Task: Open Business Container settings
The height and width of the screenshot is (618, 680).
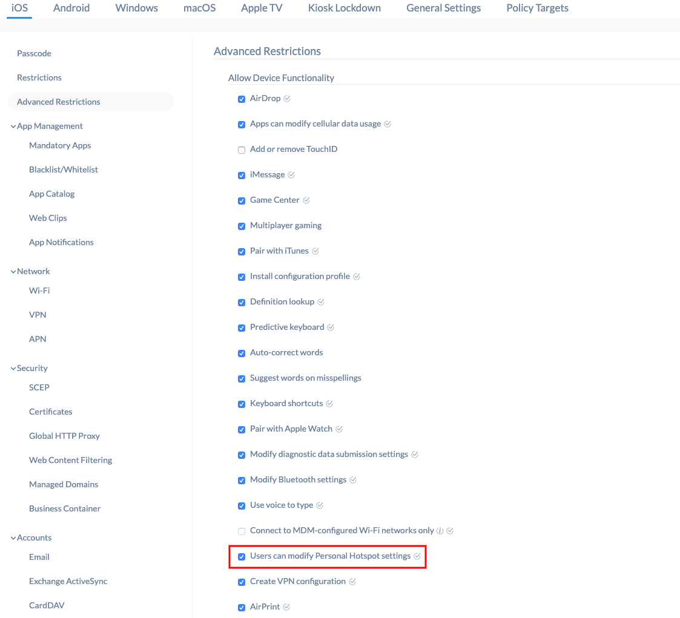Action: (x=65, y=508)
